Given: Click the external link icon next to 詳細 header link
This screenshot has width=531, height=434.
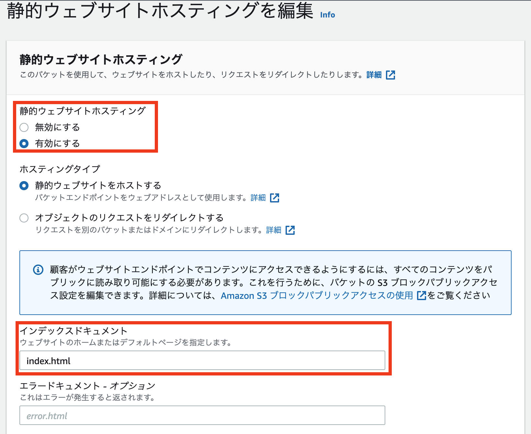Looking at the screenshot, I should 391,75.
